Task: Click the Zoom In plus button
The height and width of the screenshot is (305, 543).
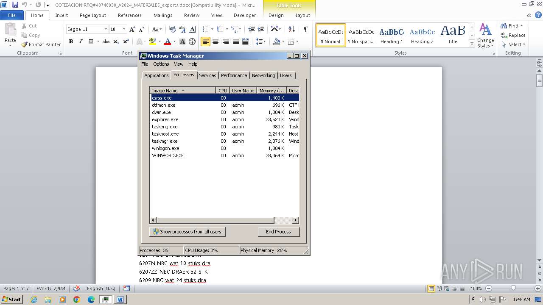Action: coord(538,288)
